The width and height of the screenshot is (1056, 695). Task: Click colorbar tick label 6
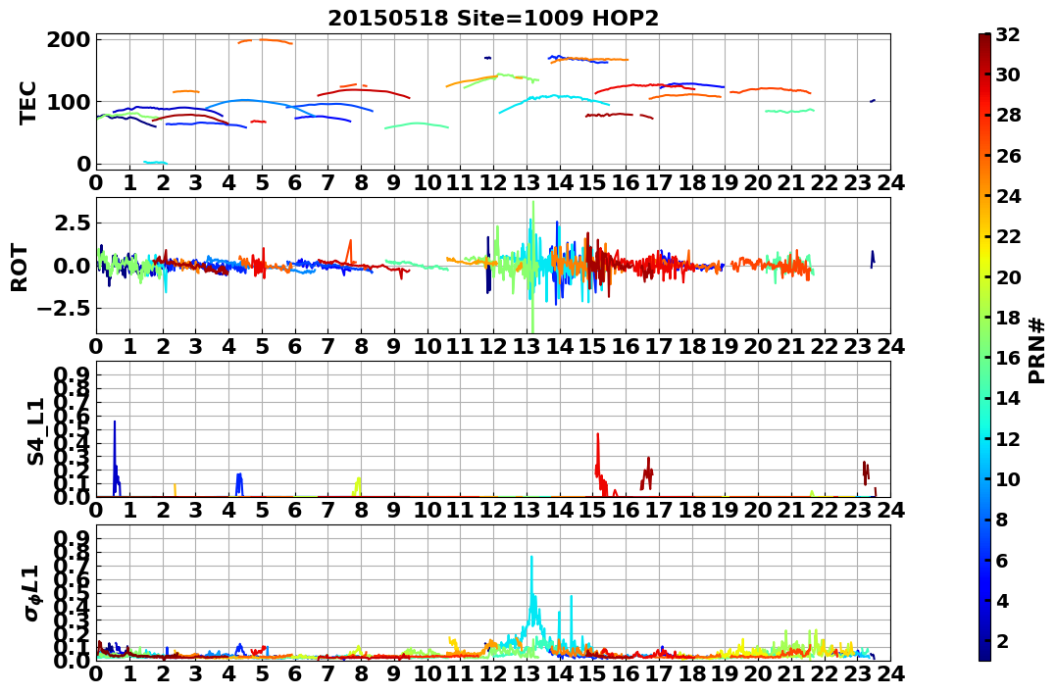tap(1001, 560)
